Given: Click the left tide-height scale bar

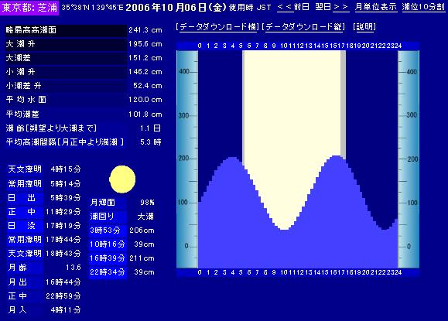Looking at the screenshot, I should click(187, 159).
